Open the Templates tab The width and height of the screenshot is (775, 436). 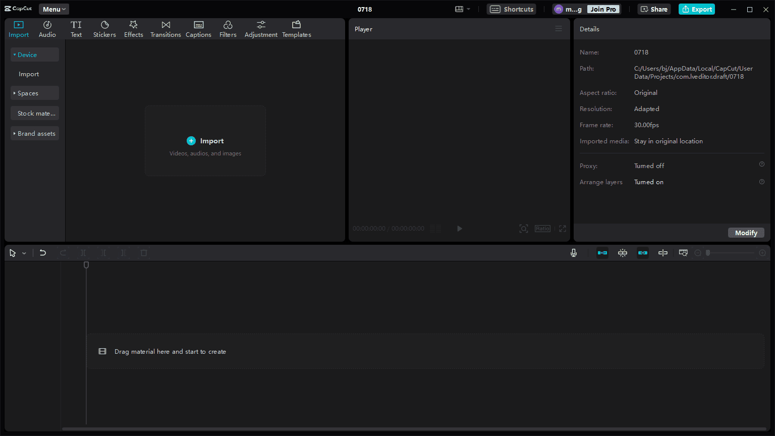pos(297,29)
